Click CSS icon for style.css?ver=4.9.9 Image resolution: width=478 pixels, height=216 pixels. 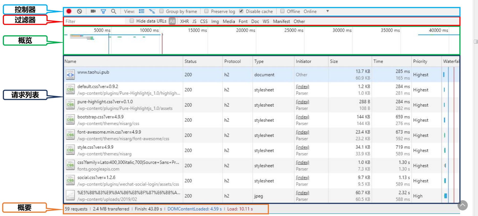tap(70, 150)
